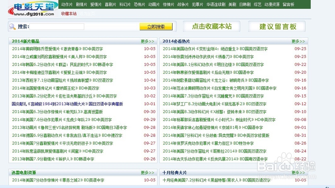The height and width of the screenshot is (188, 335).
Task: Open the 爱情片 category
Action: (96, 4)
